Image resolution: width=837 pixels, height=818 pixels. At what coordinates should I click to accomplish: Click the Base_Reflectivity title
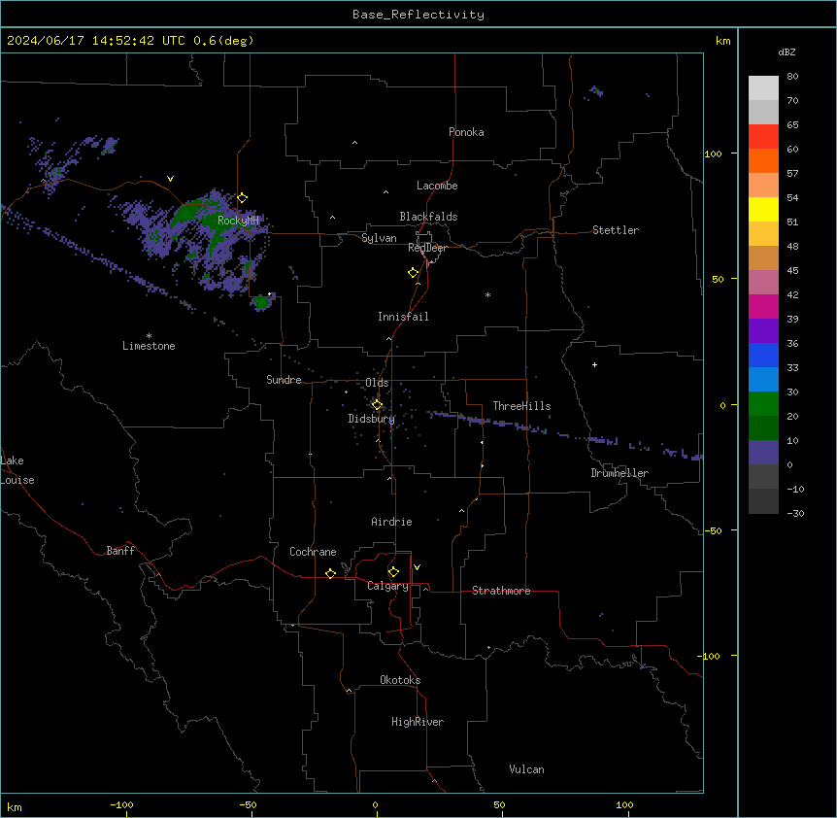pyautogui.click(x=418, y=15)
